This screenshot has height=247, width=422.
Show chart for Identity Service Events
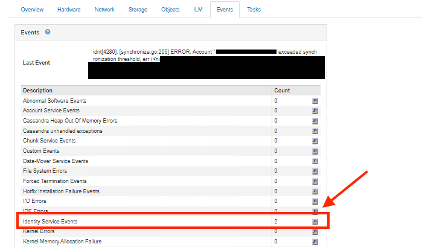point(315,222)
